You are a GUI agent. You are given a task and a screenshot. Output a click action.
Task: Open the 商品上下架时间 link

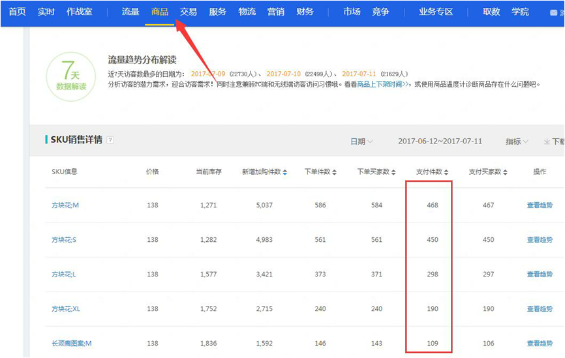[383, 84]
